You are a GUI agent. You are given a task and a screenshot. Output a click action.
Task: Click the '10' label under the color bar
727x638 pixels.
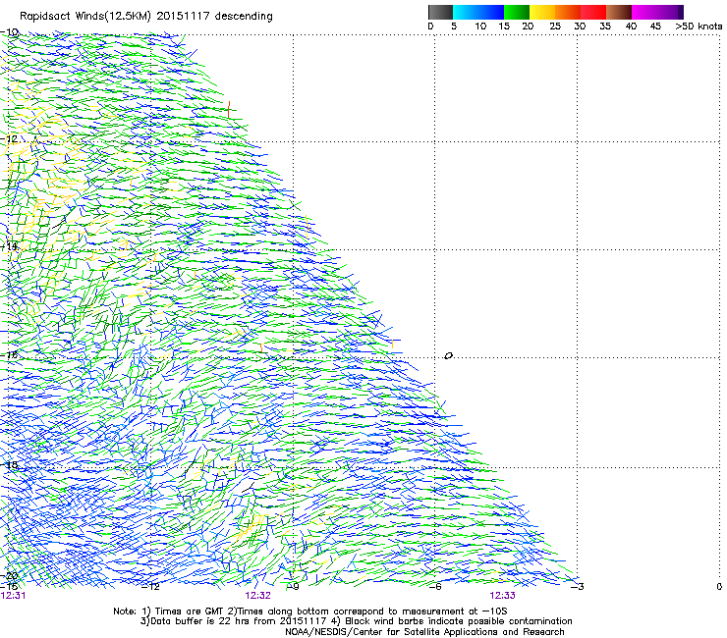pyautogui.click(x=480, y=26)
